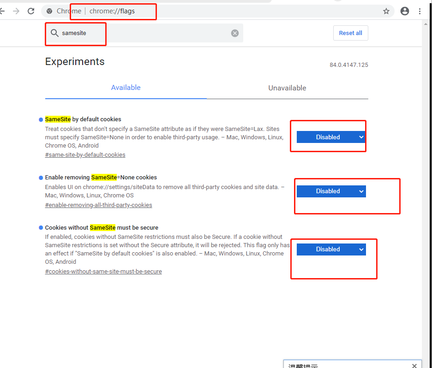Click the scrollbar up arrow

[426, 24]
